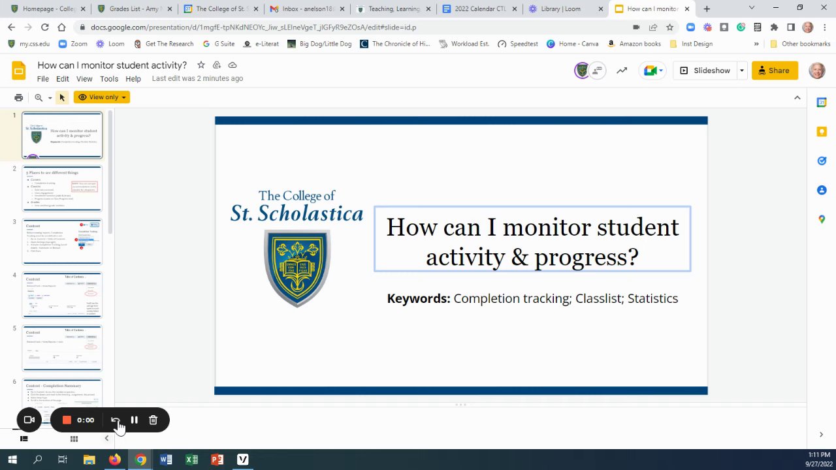The height and width of the screenshot is (470, 836).
Task: Open the Chrome Extensions puzzle icon
Action: [774, 27]
